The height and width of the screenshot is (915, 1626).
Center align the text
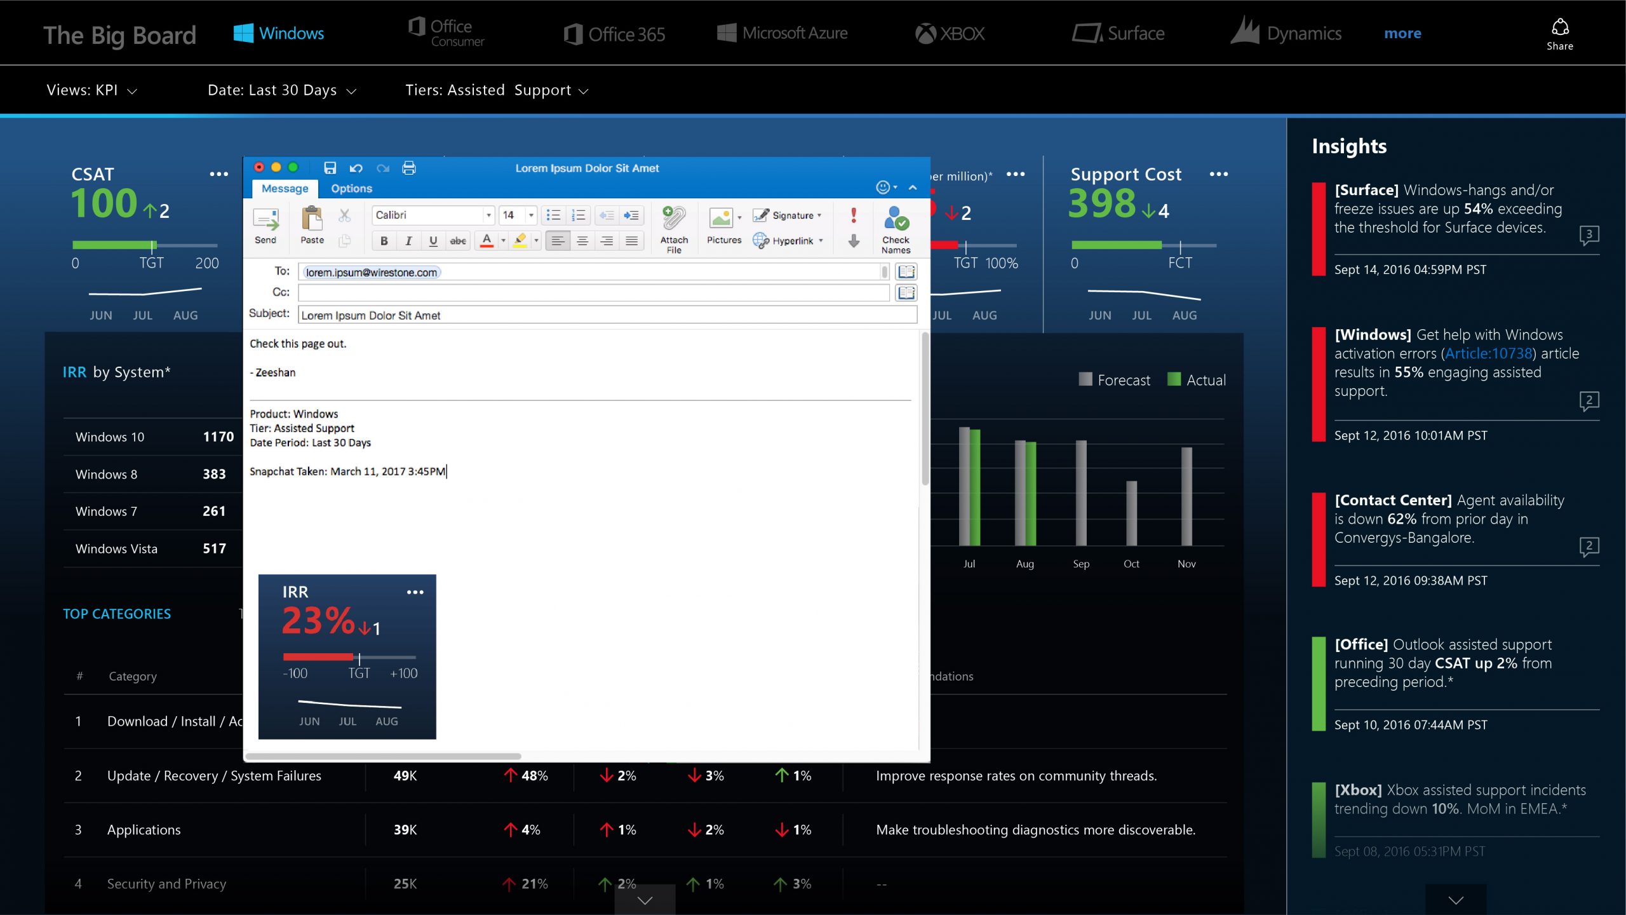[x=582, y=241]
